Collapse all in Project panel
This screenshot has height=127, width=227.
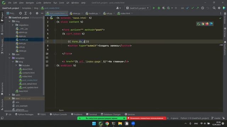tap(31, 13)
